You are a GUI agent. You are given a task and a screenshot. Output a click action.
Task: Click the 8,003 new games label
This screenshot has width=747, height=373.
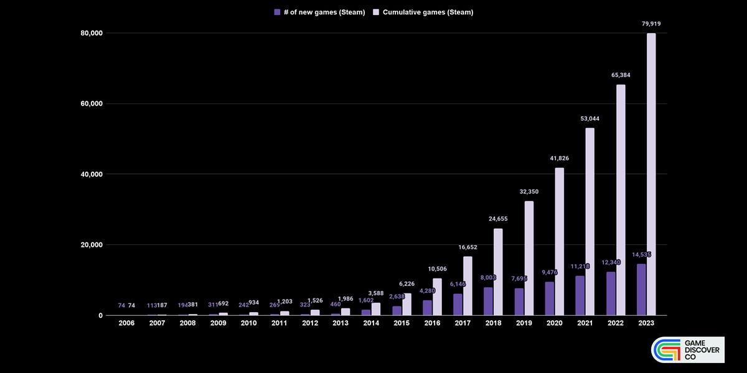point(488,278)
